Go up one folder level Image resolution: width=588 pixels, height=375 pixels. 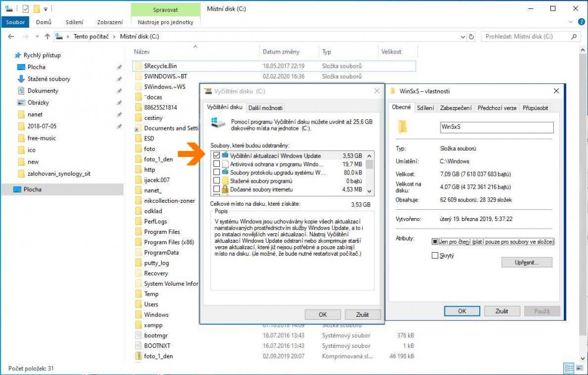(46, 36)
